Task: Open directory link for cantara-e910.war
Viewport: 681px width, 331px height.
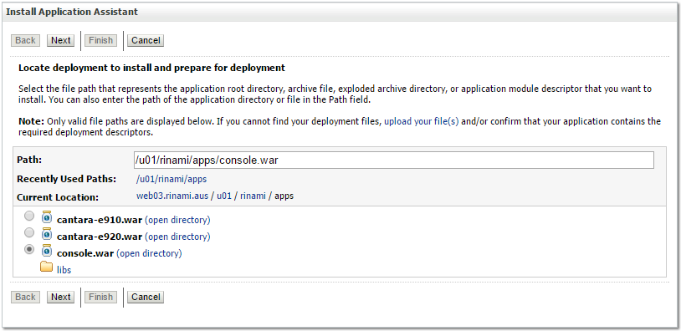Action: tap(177, 220)
